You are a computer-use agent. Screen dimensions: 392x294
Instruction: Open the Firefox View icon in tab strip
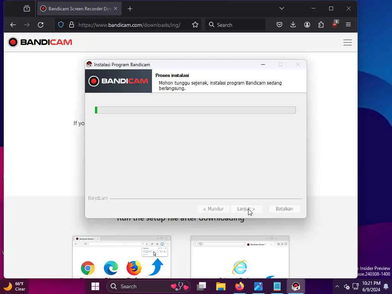click(x=27, y=9)
